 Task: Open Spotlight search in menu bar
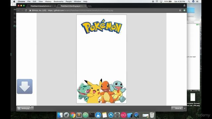(189, 1)
